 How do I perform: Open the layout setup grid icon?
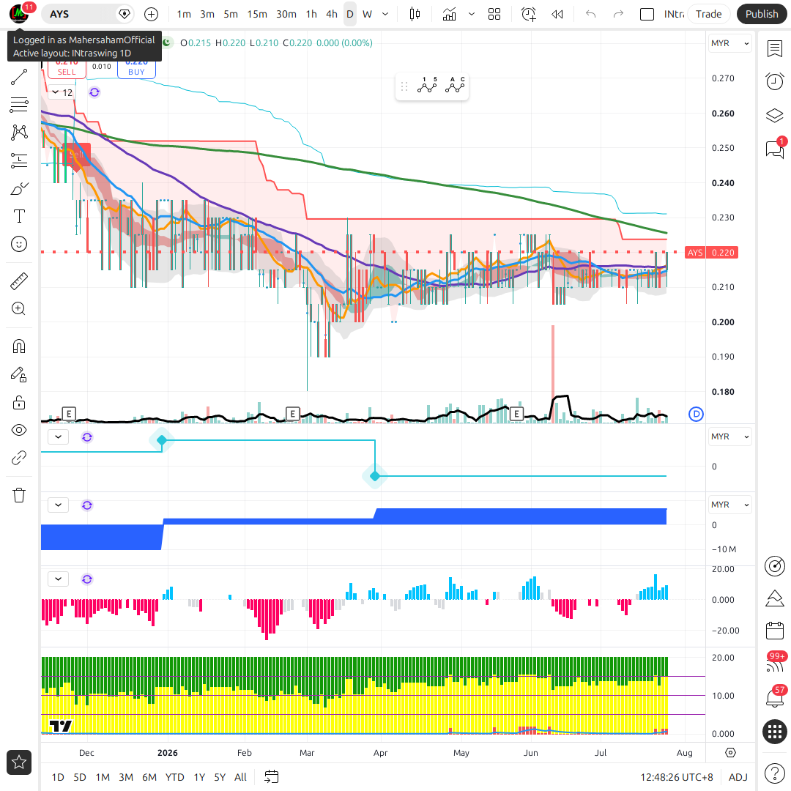point(494,14)
